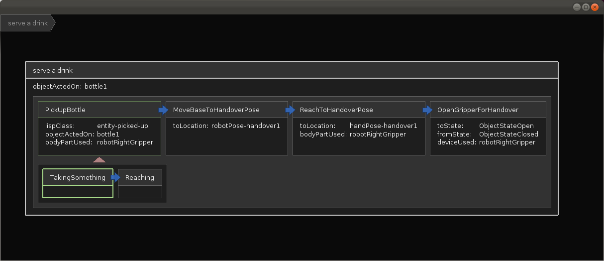
Task: Click the objectActedOn: bottle1 property row
Action: coord(70,86)
